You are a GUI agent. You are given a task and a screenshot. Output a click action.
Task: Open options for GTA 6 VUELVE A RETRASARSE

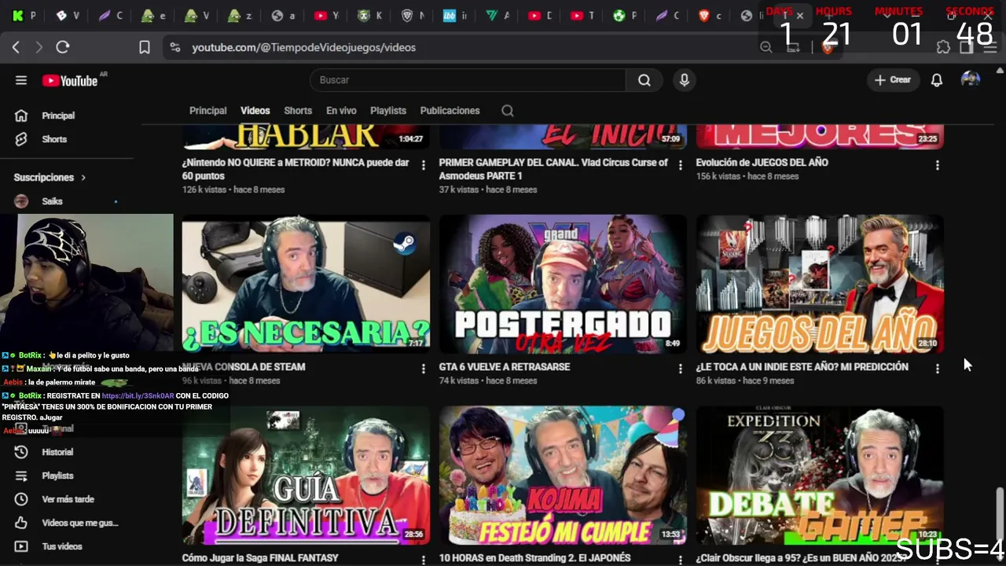pos(681,368)
